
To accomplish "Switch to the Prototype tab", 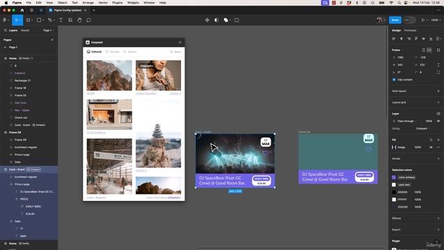I will pos(410,31).
